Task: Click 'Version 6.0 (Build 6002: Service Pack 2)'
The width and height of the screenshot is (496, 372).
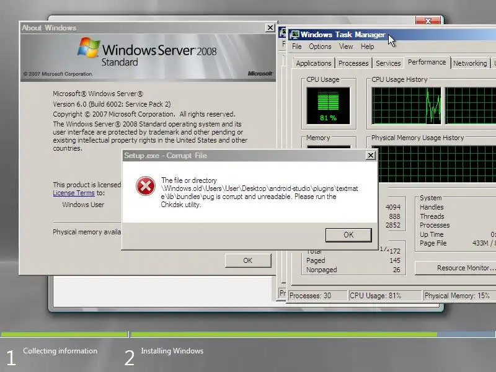Action: tap(112, 104)
